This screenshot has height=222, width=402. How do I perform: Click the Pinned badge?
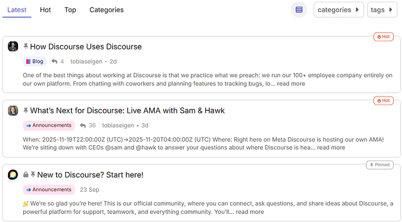(x=380, y=164)
